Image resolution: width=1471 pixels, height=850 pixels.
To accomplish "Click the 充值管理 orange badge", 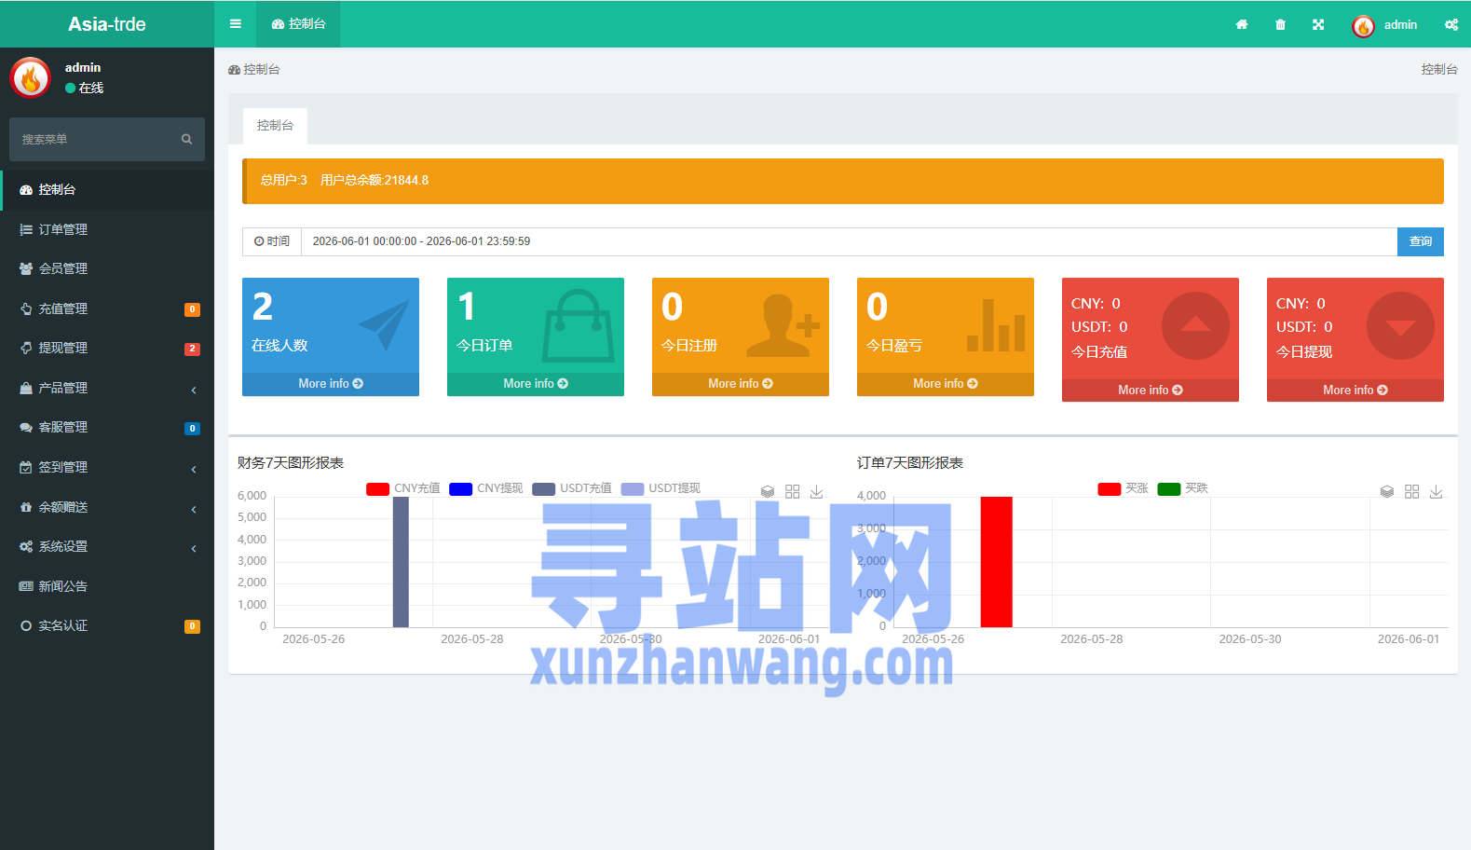I will (192, 309).
